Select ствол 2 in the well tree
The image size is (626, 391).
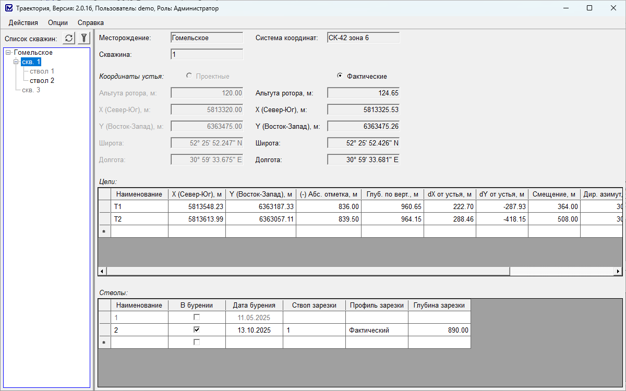(x=42, y=81)
